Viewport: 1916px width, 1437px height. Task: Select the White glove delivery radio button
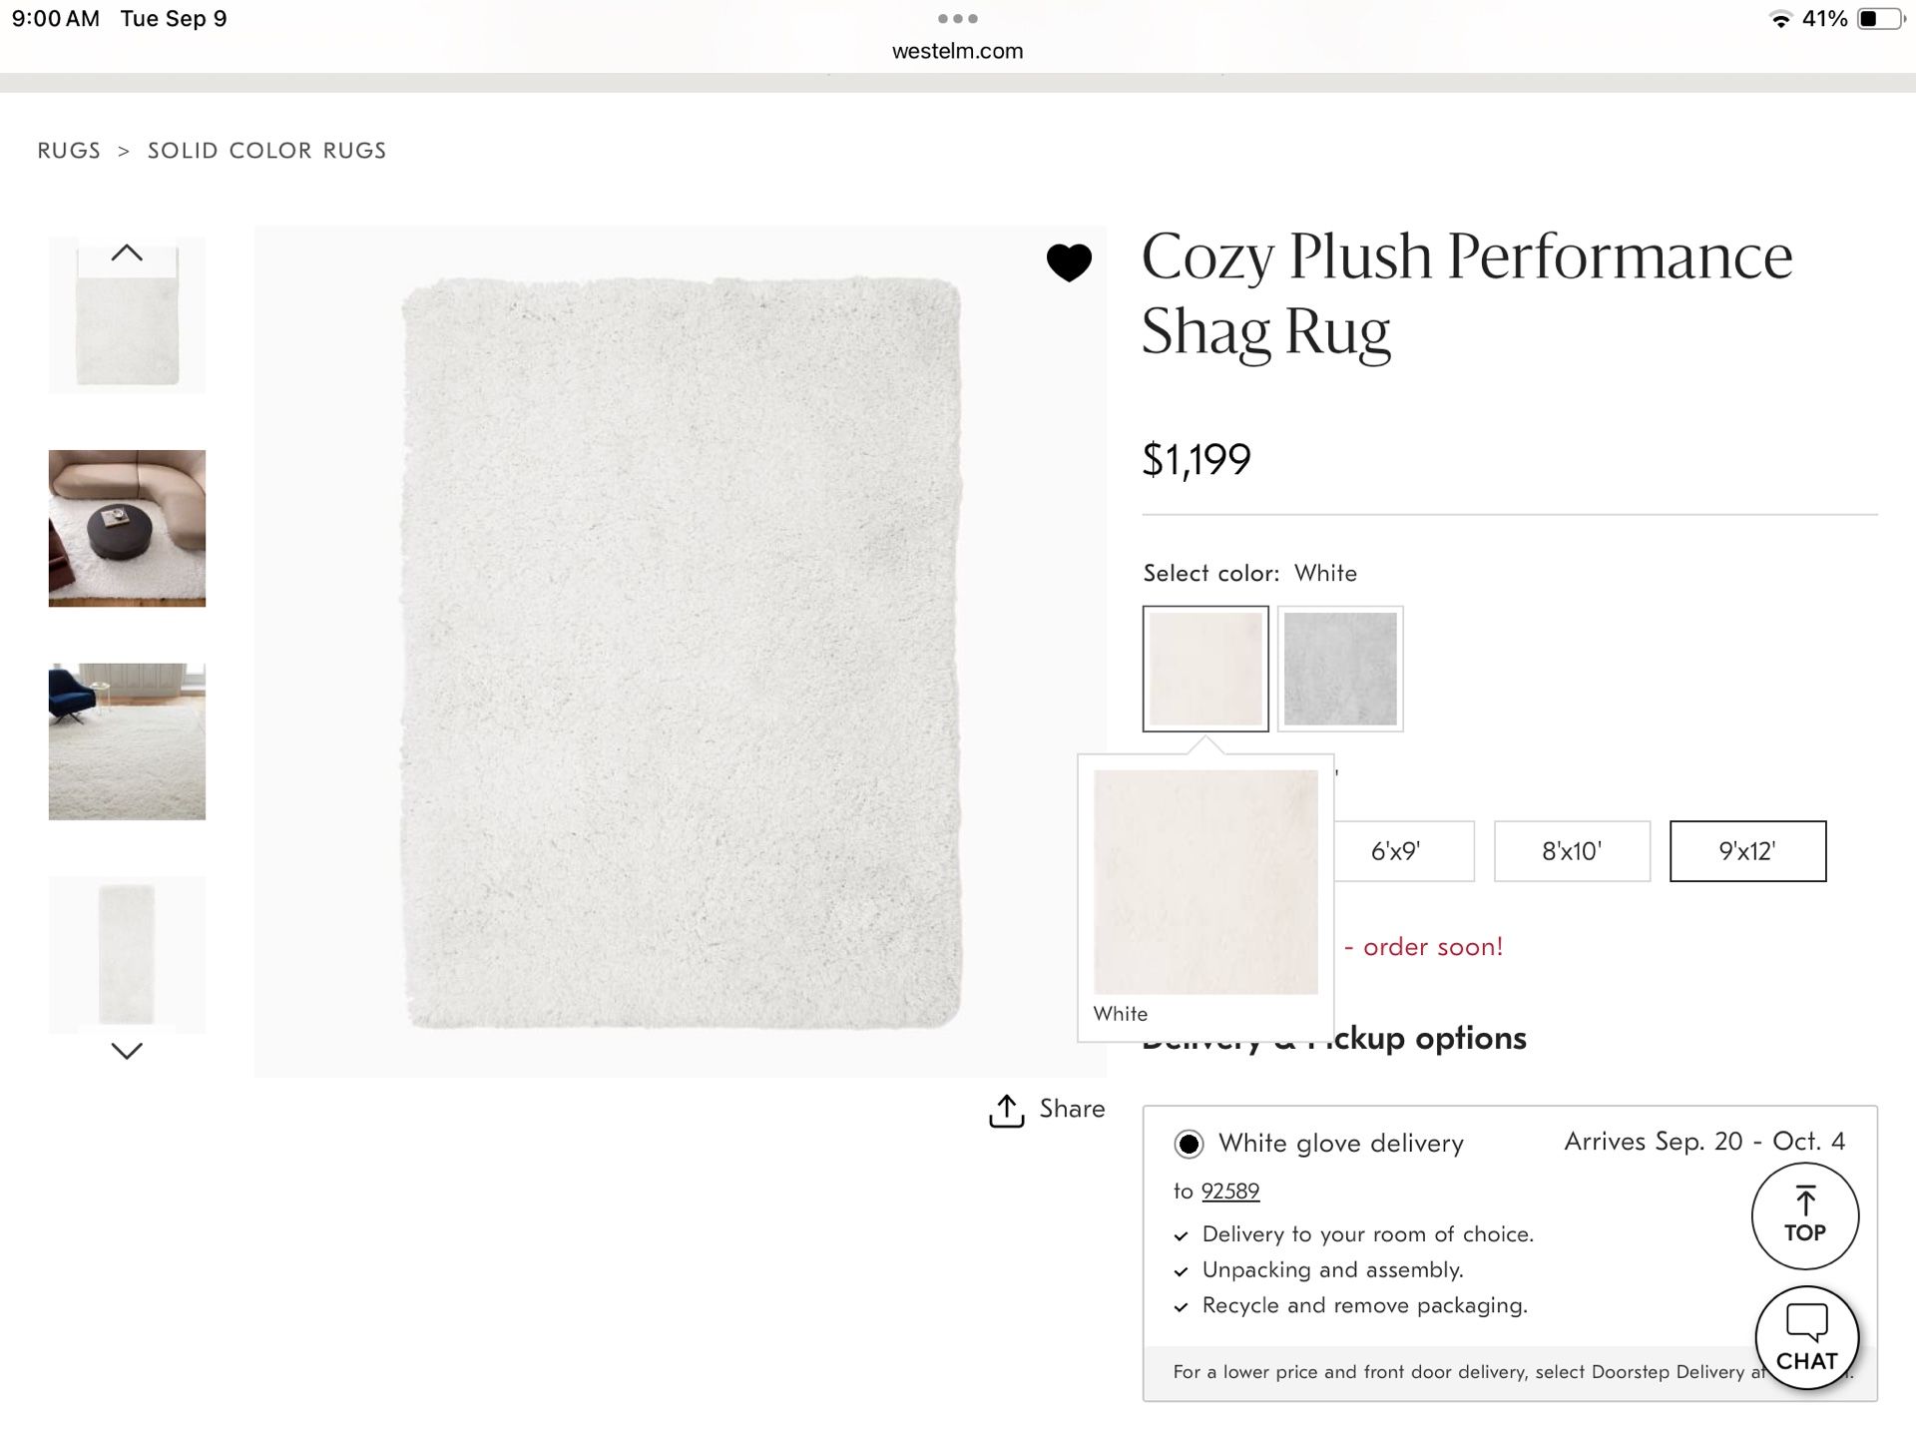[x=1189, y=1144]
